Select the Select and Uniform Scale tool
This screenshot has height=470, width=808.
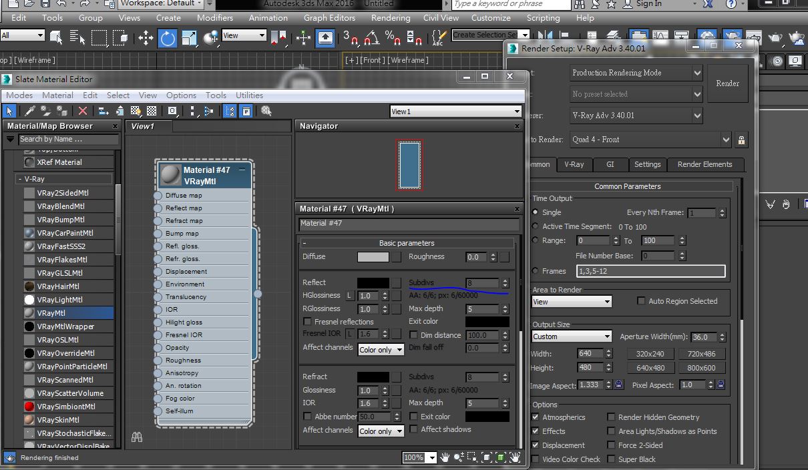189,38
